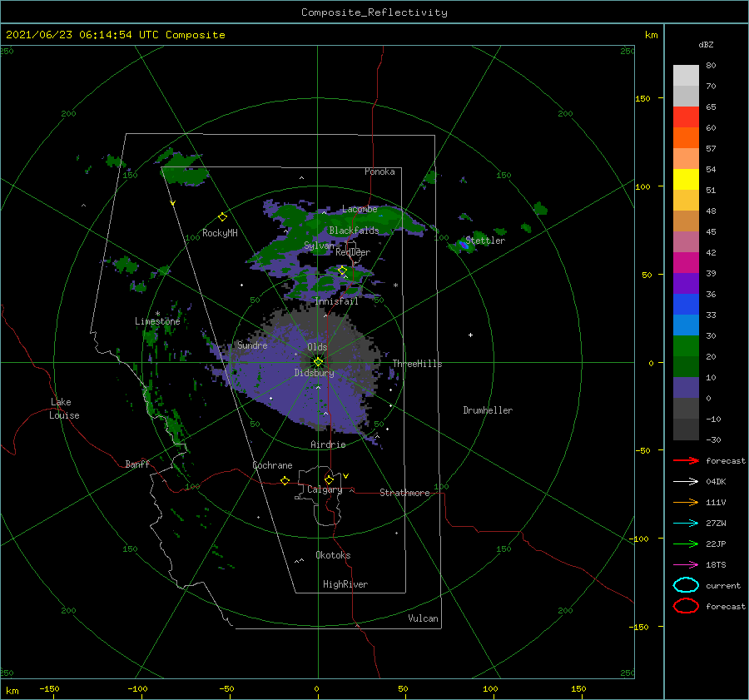
Task: Click the Composite_Reflectivity title text
Action: pyautogui.click(x=374, y=12)
